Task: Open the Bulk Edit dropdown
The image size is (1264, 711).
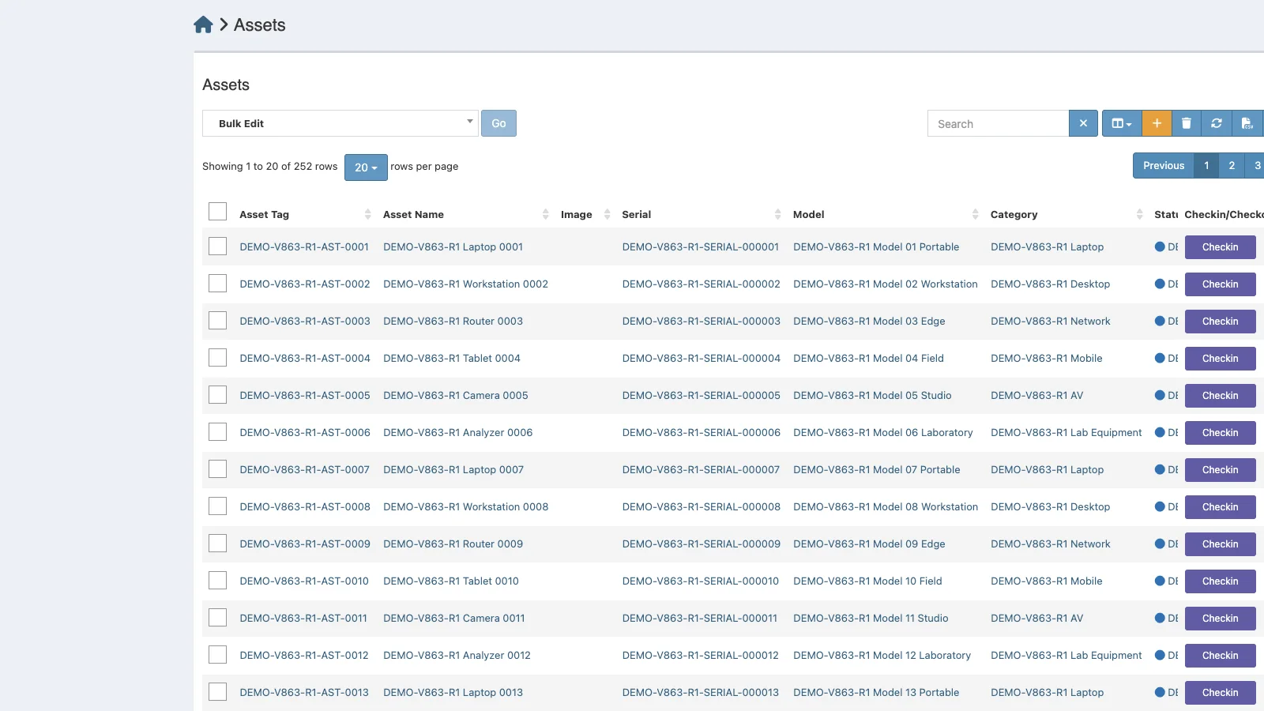Action: [340, 123]
